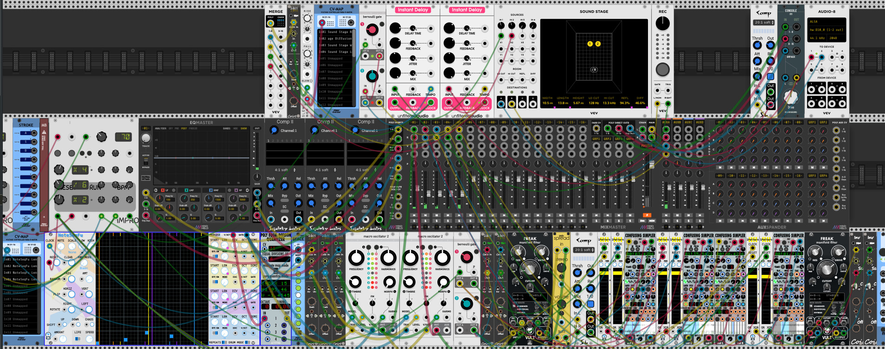Open the 20:1 soft ratio dropdown on bottom Komp

point(584,250)
